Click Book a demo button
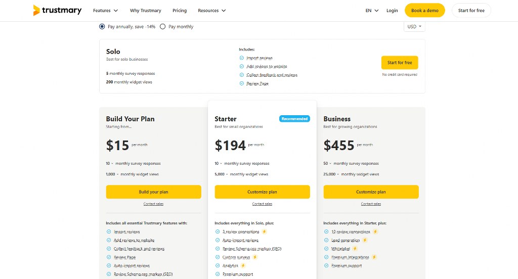Screen dimensions: 518x279 425,11
